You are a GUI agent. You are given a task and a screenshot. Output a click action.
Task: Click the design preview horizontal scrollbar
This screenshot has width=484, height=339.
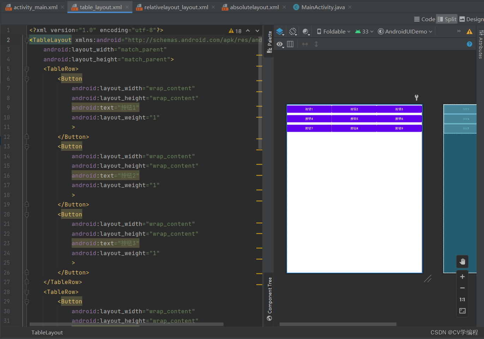pos(338,324)
